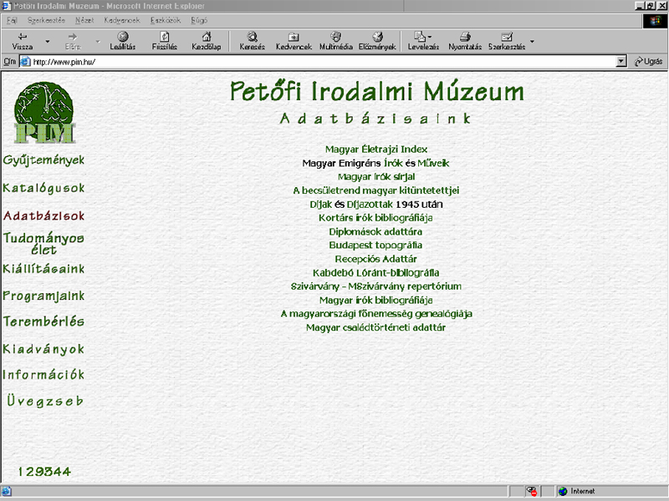The width and height of the screenshot is (669, 501).
Task: Open Kabdebó Lóránt-bibliográfia link
Action: 375,273
